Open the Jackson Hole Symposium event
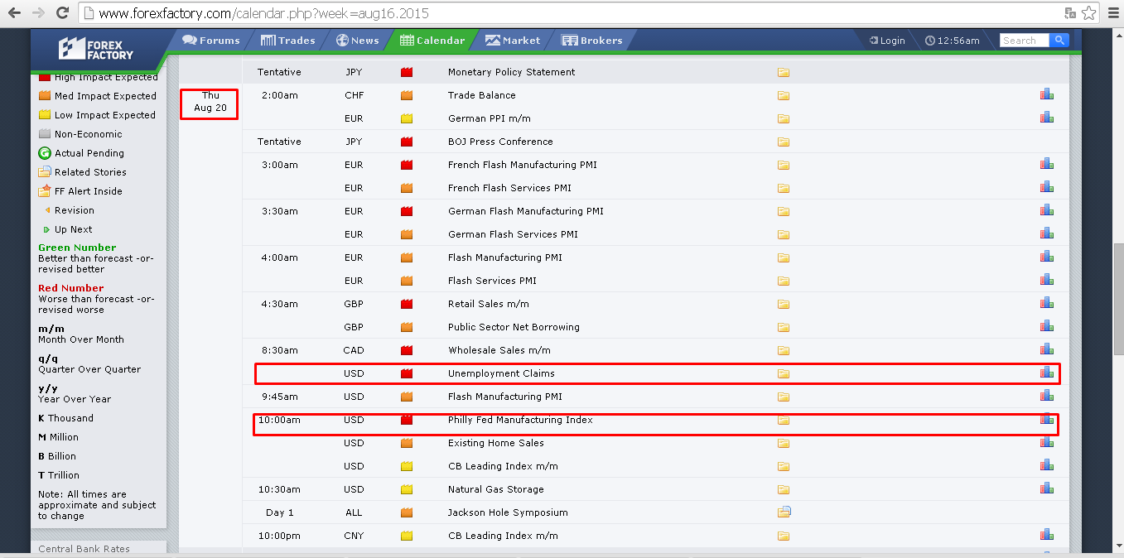This screenshot has width=1124, height=558. [508, 513]
